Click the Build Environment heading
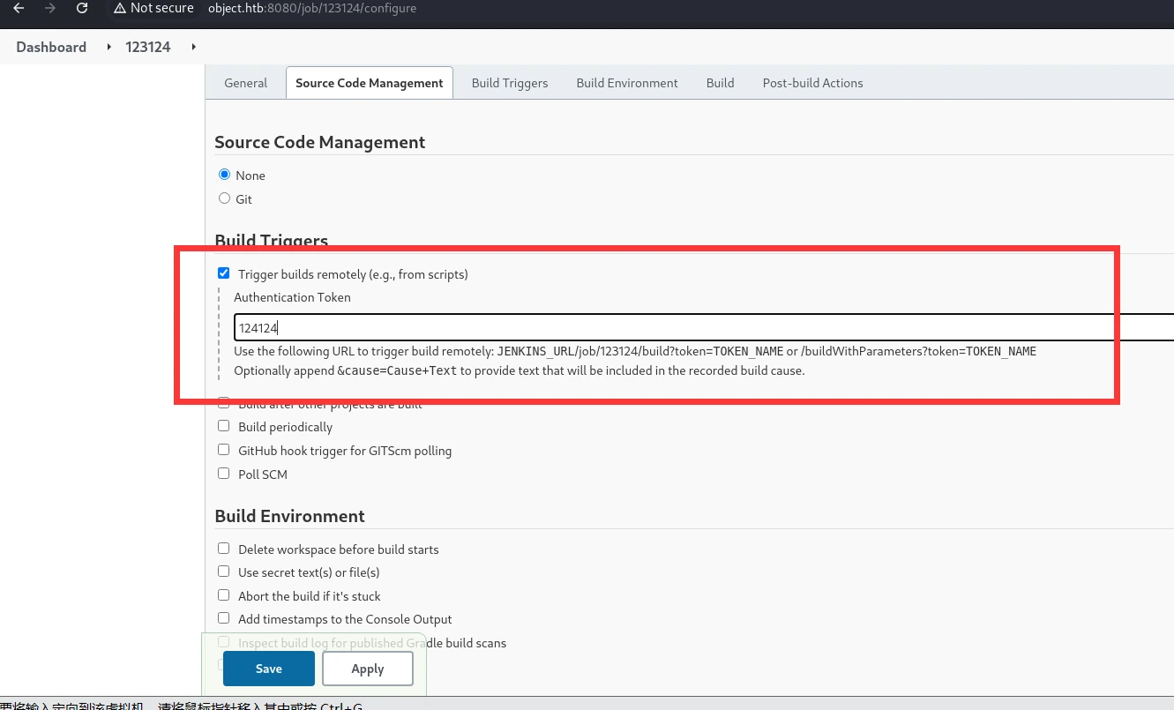This screenshot has width=1174, height=710. tap(290, 516)
